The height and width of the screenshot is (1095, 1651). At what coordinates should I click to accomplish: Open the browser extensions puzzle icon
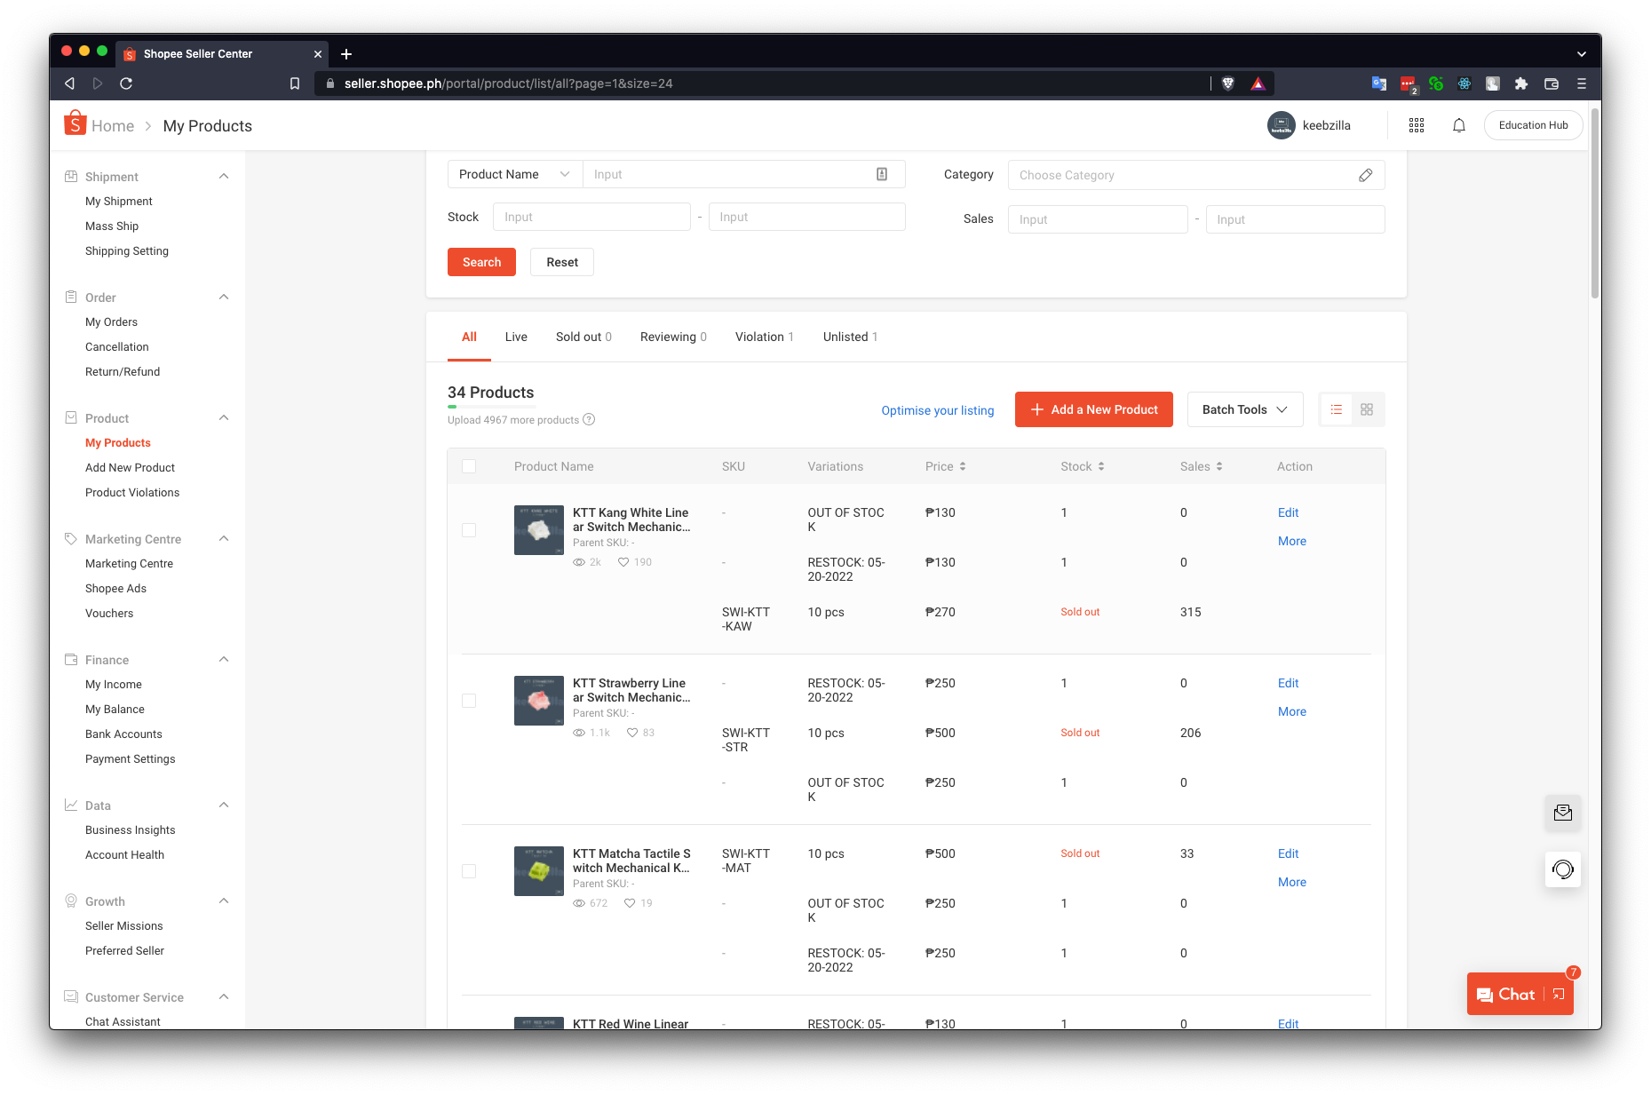click(1521, 83)
